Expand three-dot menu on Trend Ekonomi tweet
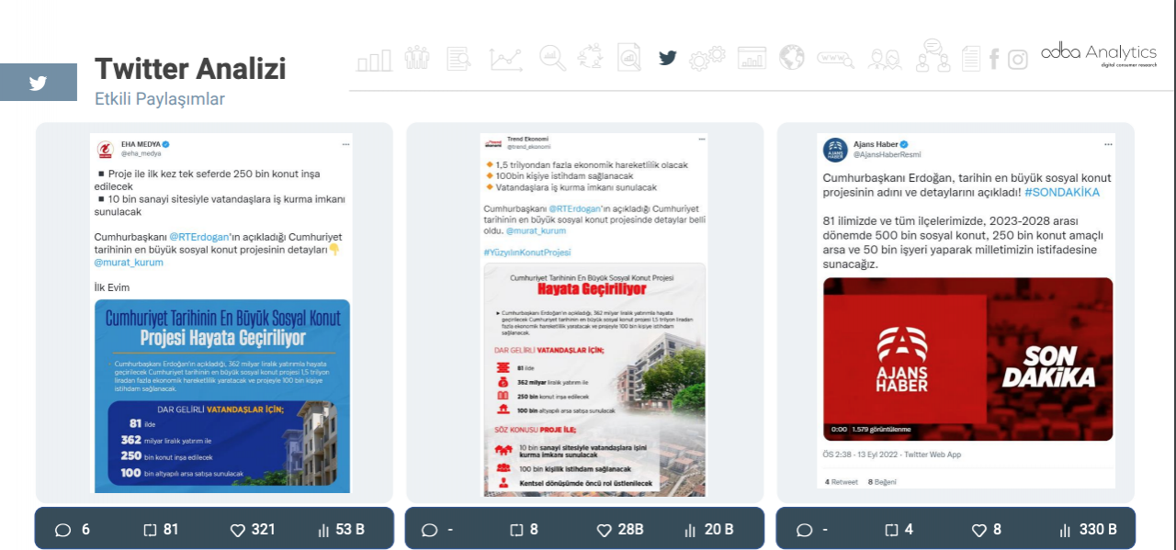The image size is (1176, 550). tap(701, 141)
